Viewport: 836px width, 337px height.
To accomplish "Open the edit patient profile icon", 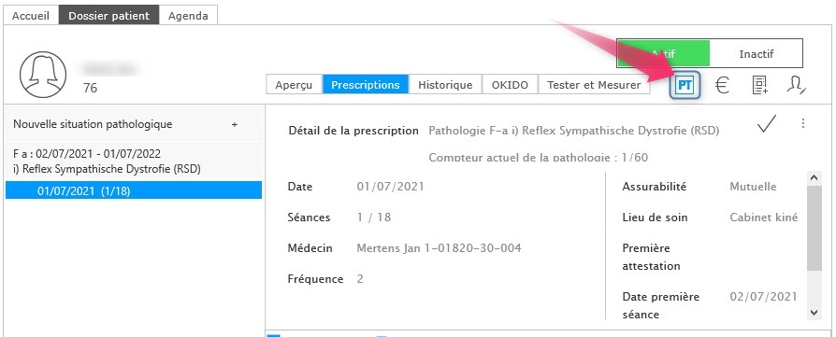I will tap(796, 85).
